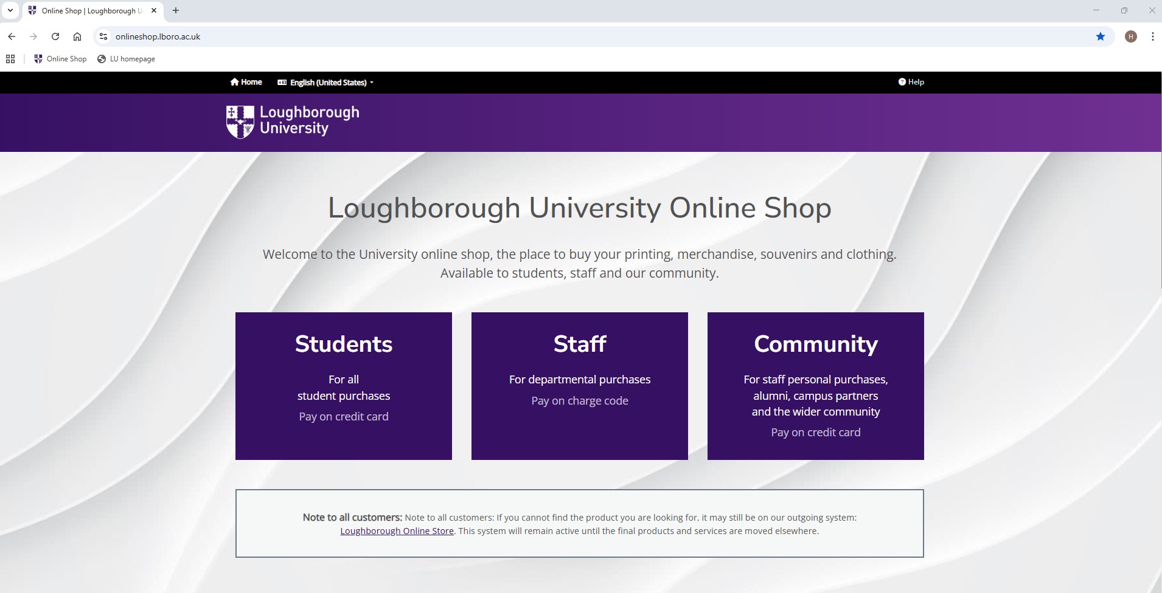Select the Students purchase card

pyautogui.click(x=343, y=385)
